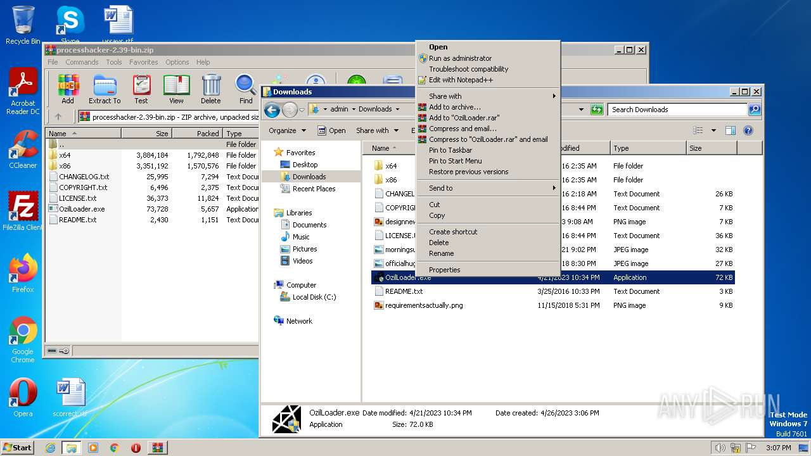Open Firefox desktop icon
Screen dimensions: 811x456
pyautogui.click(x=23, y=274)
